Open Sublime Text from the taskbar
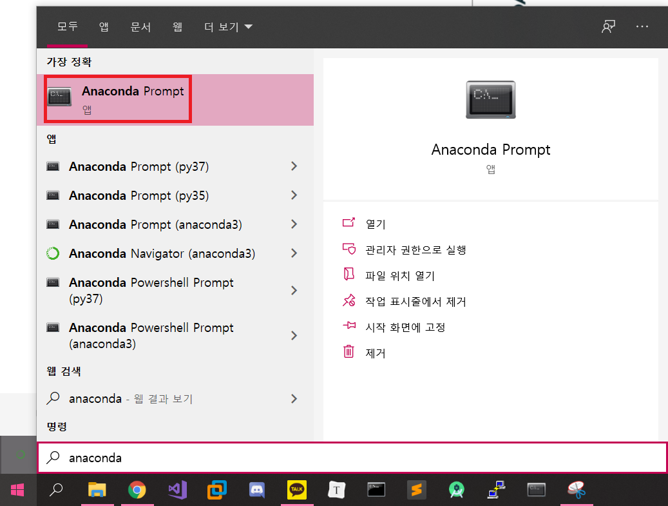 416,490
